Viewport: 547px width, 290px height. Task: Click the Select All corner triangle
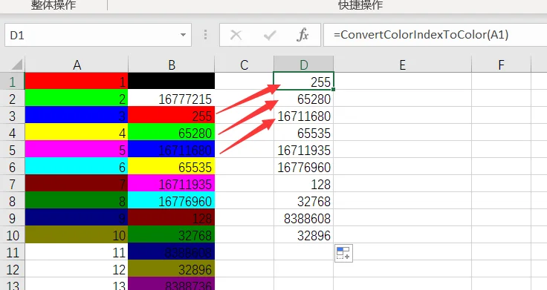(x=17, y=65)
